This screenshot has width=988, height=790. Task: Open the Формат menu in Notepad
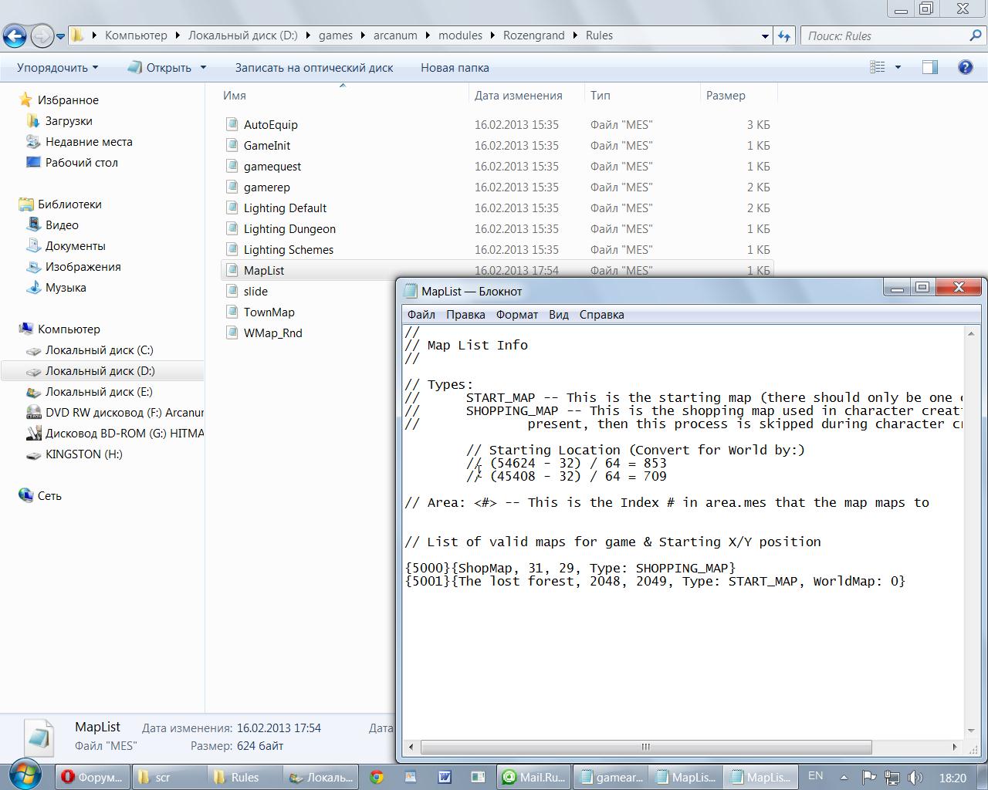[x=516, y=314]
